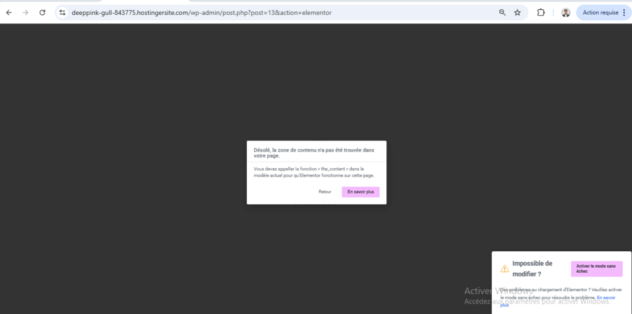Image resolution: width=632 pixels, height=314 pixels.
Task: Open blue 'En savoir plus' link in notice
Action: pyautogui.click(x=606, y=297)
